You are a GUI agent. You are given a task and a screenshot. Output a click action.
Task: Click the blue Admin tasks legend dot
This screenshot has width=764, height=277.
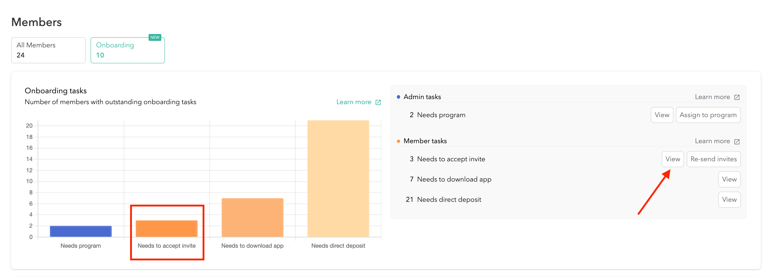pos(398,97)
